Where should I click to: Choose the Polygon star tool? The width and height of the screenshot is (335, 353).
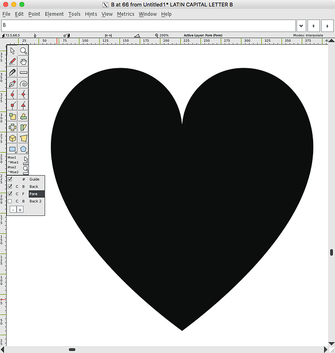click(x=23, y=149)
